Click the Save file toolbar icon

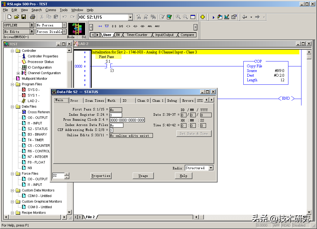(x=23, y=17)
